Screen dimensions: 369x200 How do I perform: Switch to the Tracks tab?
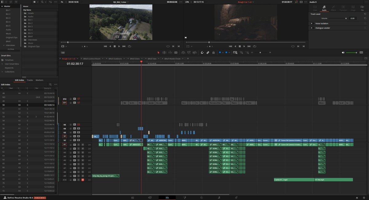point(30,80)
